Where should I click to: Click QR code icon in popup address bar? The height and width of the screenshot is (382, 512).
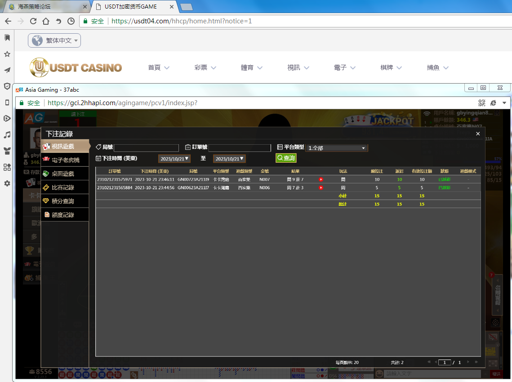pyautogui.click(x=481, y=103)
